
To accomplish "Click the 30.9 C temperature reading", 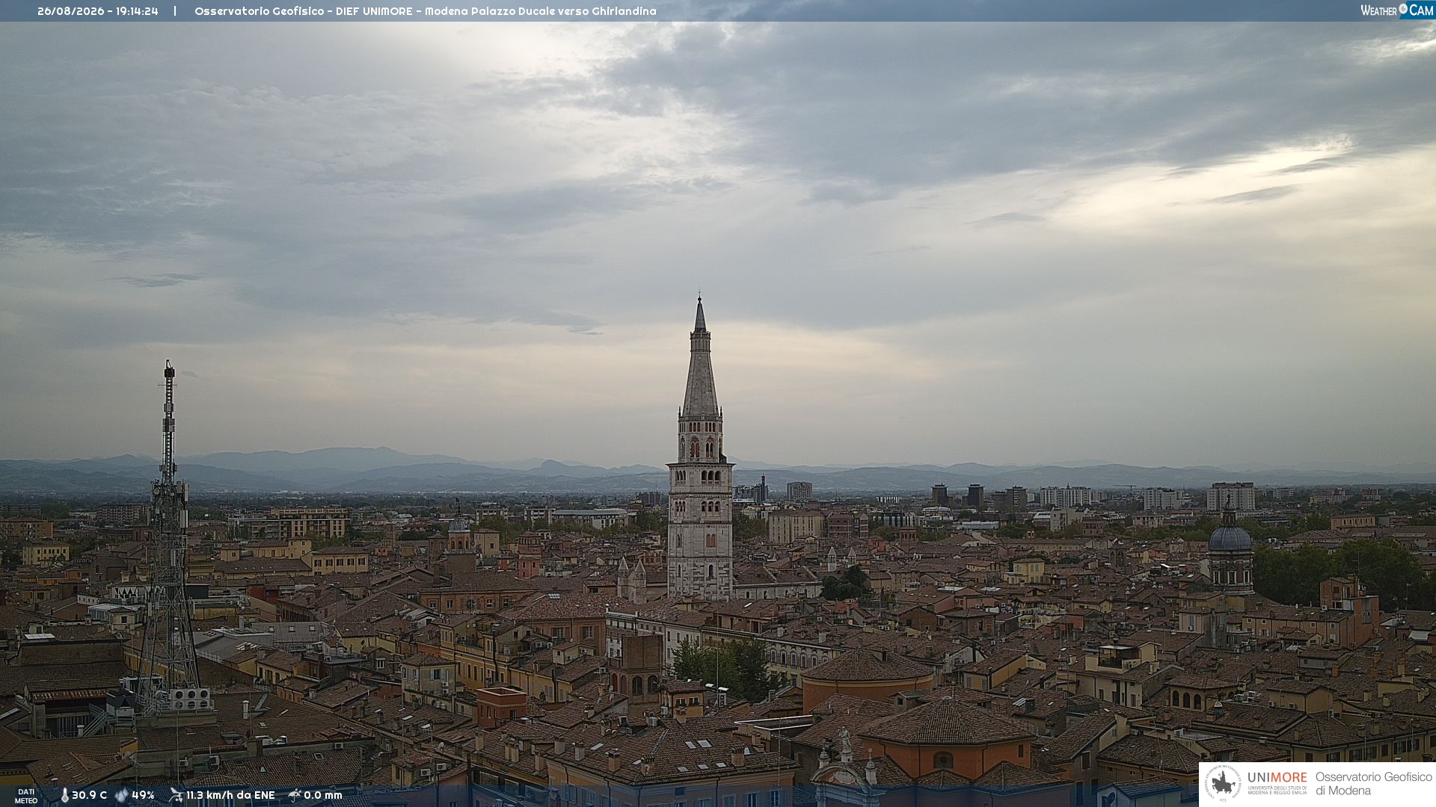I will point(89,795).
